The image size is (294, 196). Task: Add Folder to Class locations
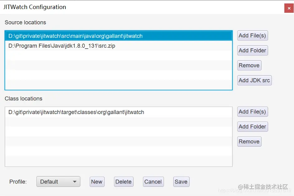pos(252,127)
